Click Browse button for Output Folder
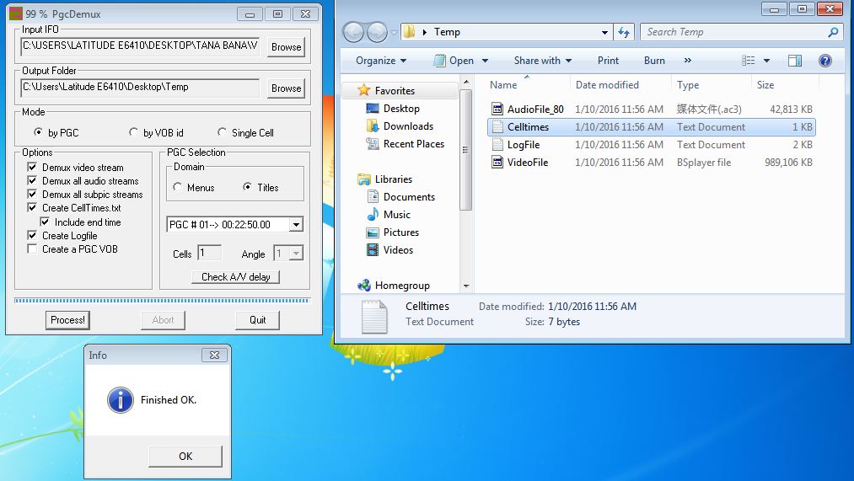This screenshot has height=481, width=854. pyautogui.click(x=286, y=88)
